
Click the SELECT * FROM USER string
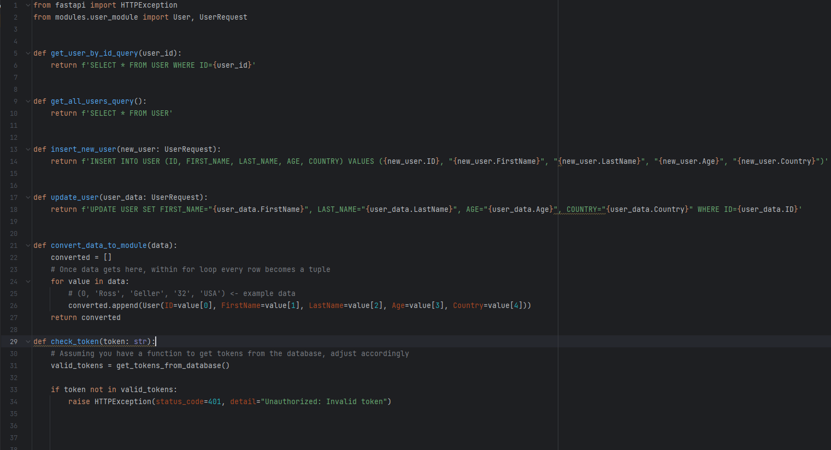(128, 113)
